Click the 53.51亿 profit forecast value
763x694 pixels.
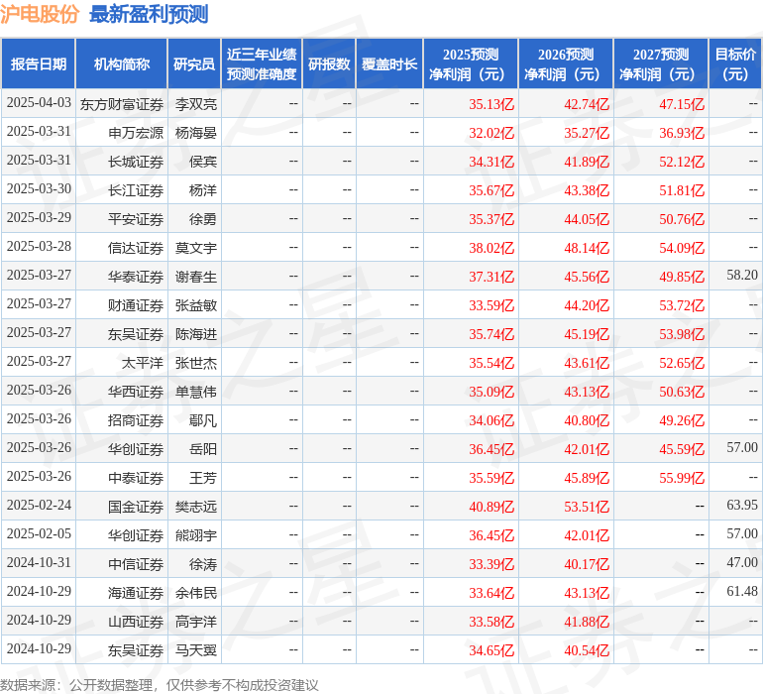[587, 506]
